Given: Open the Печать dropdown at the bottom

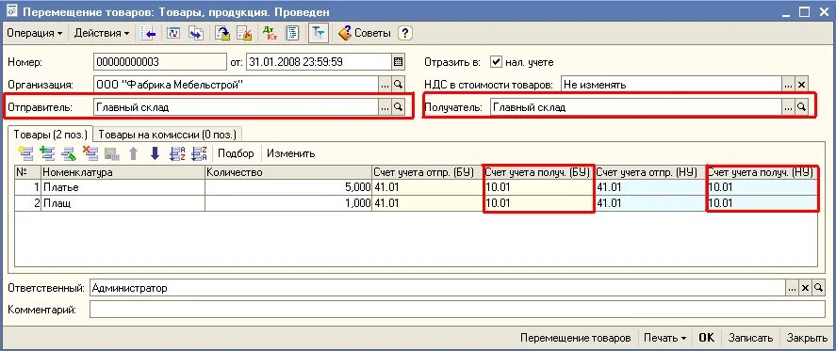Looking at the screenshot, I should click(664, 338).
